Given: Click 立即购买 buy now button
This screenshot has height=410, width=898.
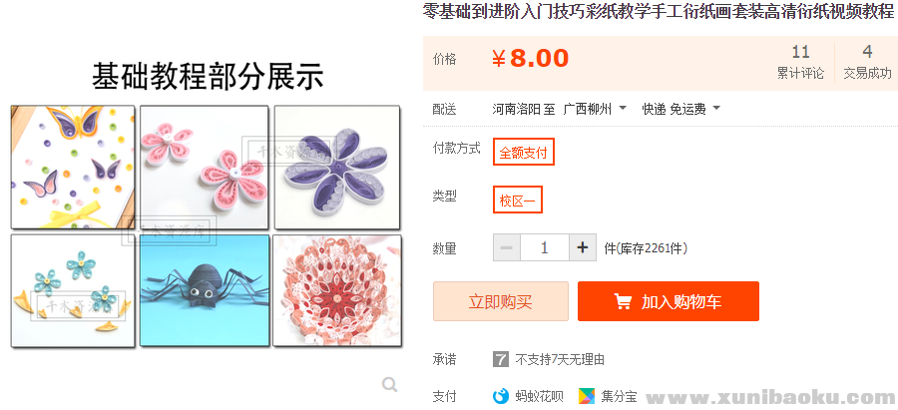Looking at the screenshot, I should point(500,301).
